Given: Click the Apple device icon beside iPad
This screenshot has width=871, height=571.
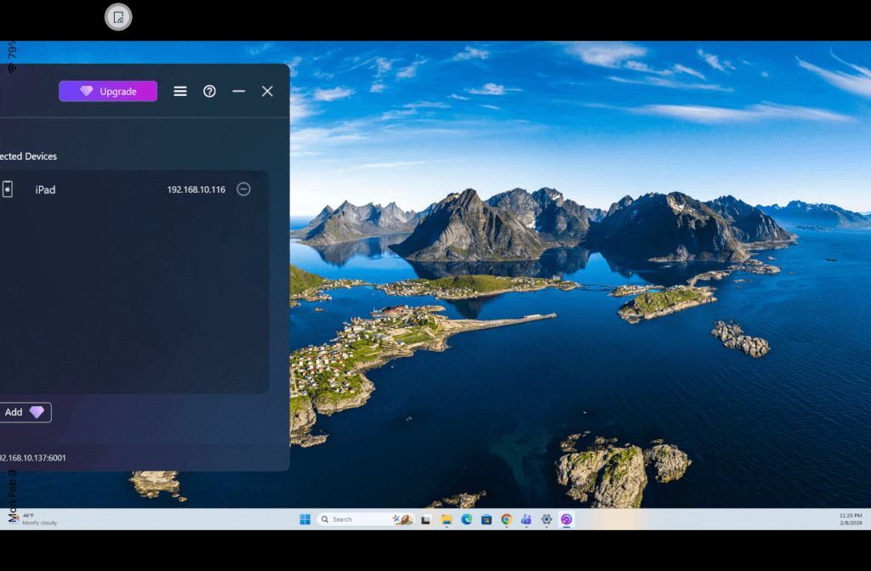Looking at the screenshot, I should click(8, 189).
